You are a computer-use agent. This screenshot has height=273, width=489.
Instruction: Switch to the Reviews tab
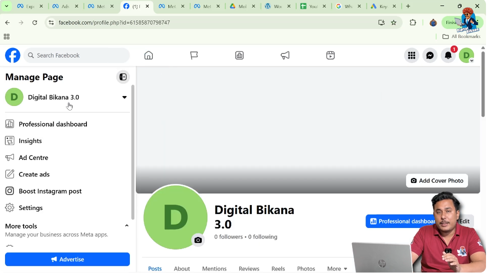(x=249, y=268)
